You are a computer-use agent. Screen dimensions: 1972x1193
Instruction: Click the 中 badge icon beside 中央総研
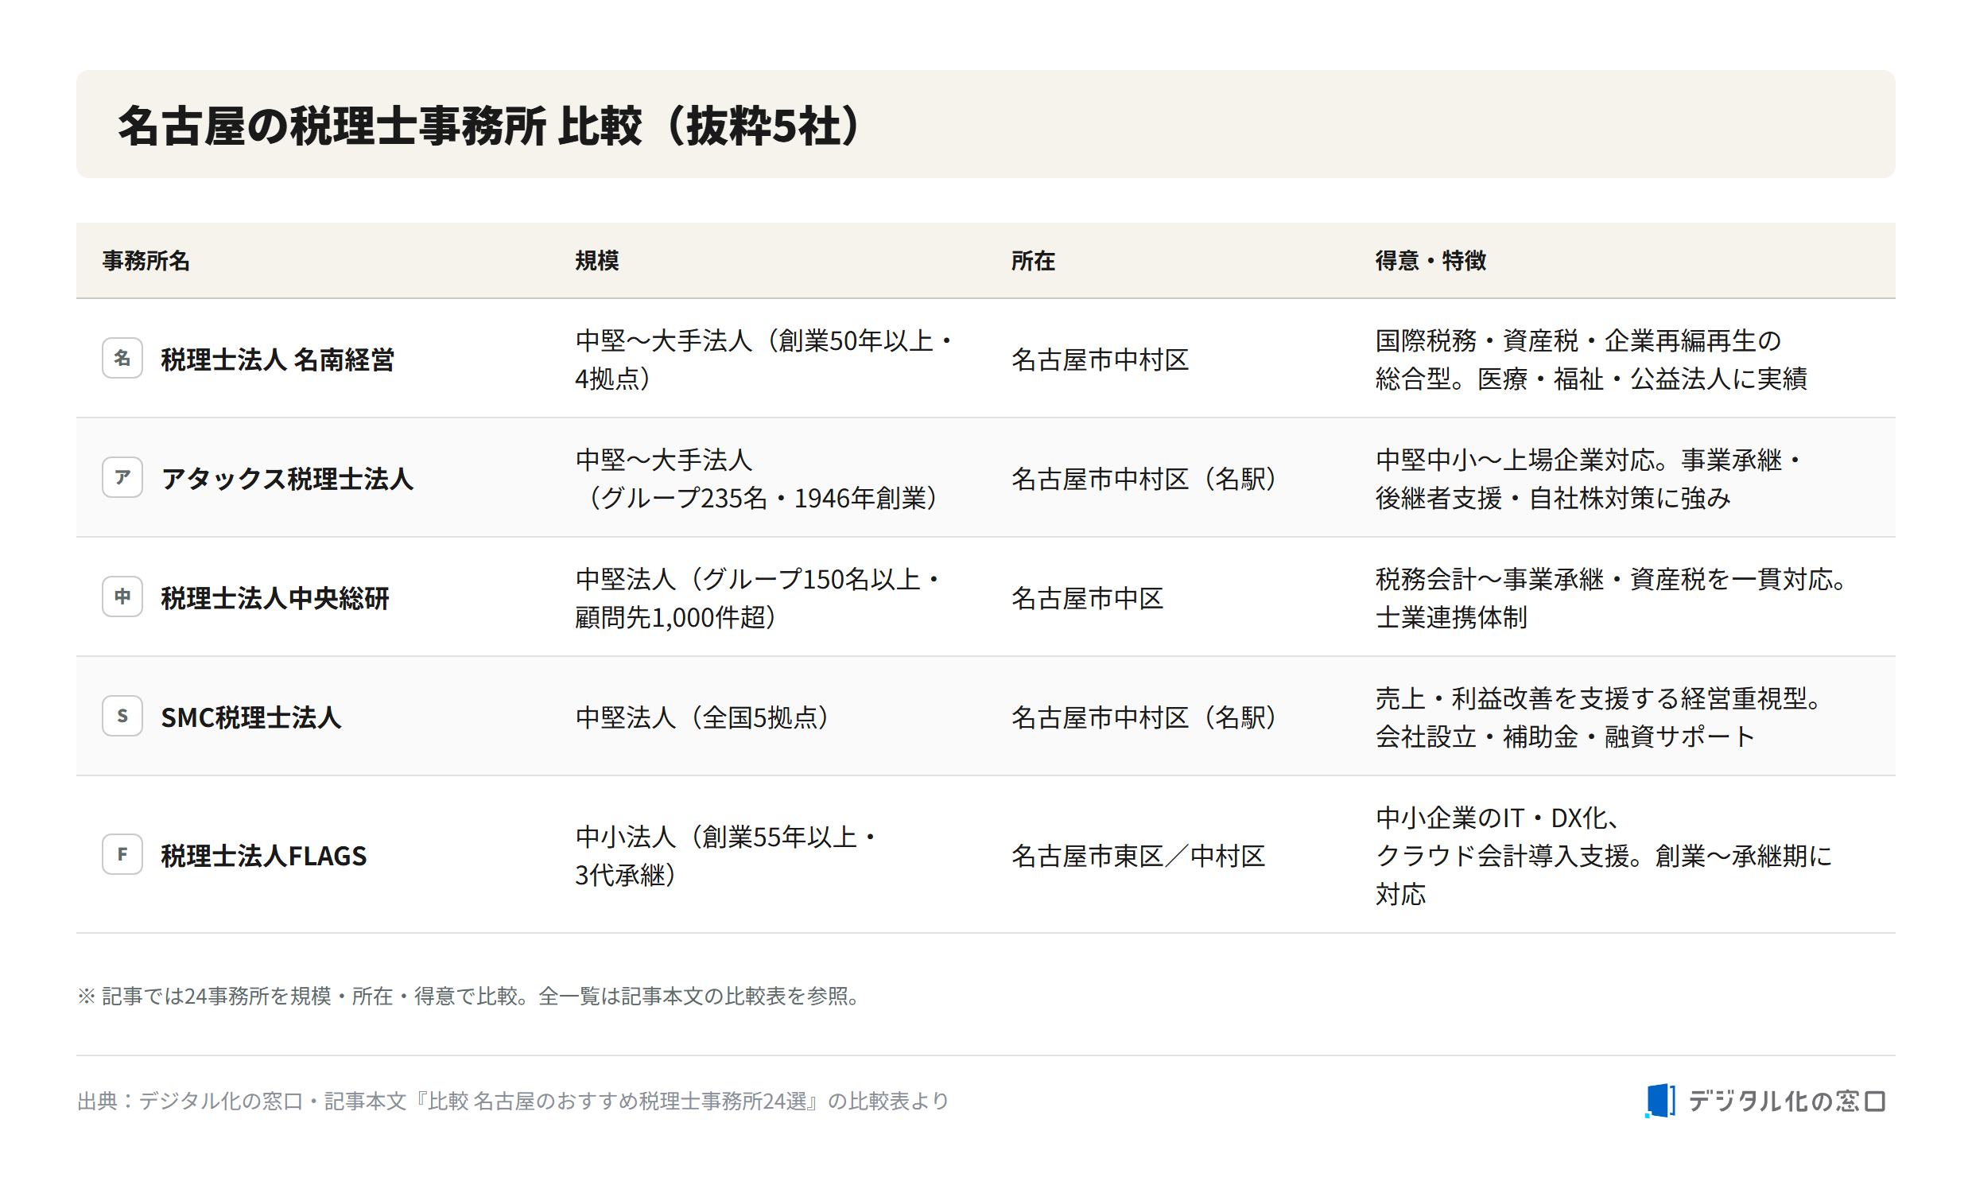(x=122, y=597)
